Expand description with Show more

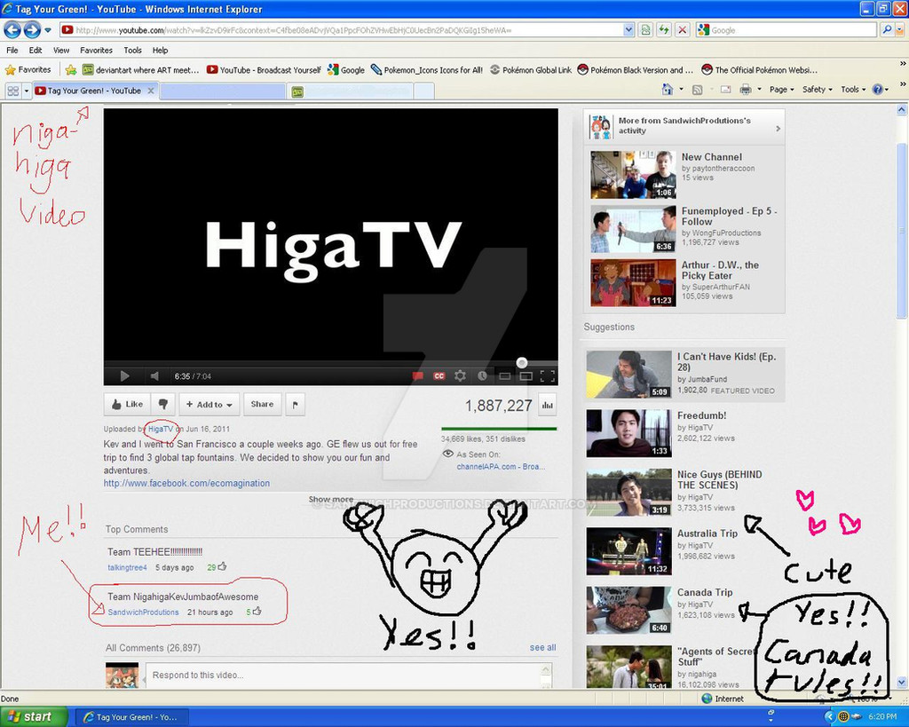click(x=330, y=499)
